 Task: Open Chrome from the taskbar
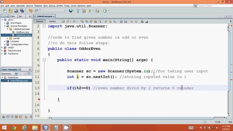click(14, 128)
